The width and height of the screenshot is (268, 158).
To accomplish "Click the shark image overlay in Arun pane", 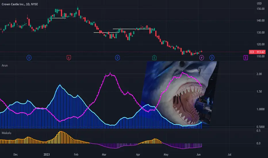I will (179, 94).
